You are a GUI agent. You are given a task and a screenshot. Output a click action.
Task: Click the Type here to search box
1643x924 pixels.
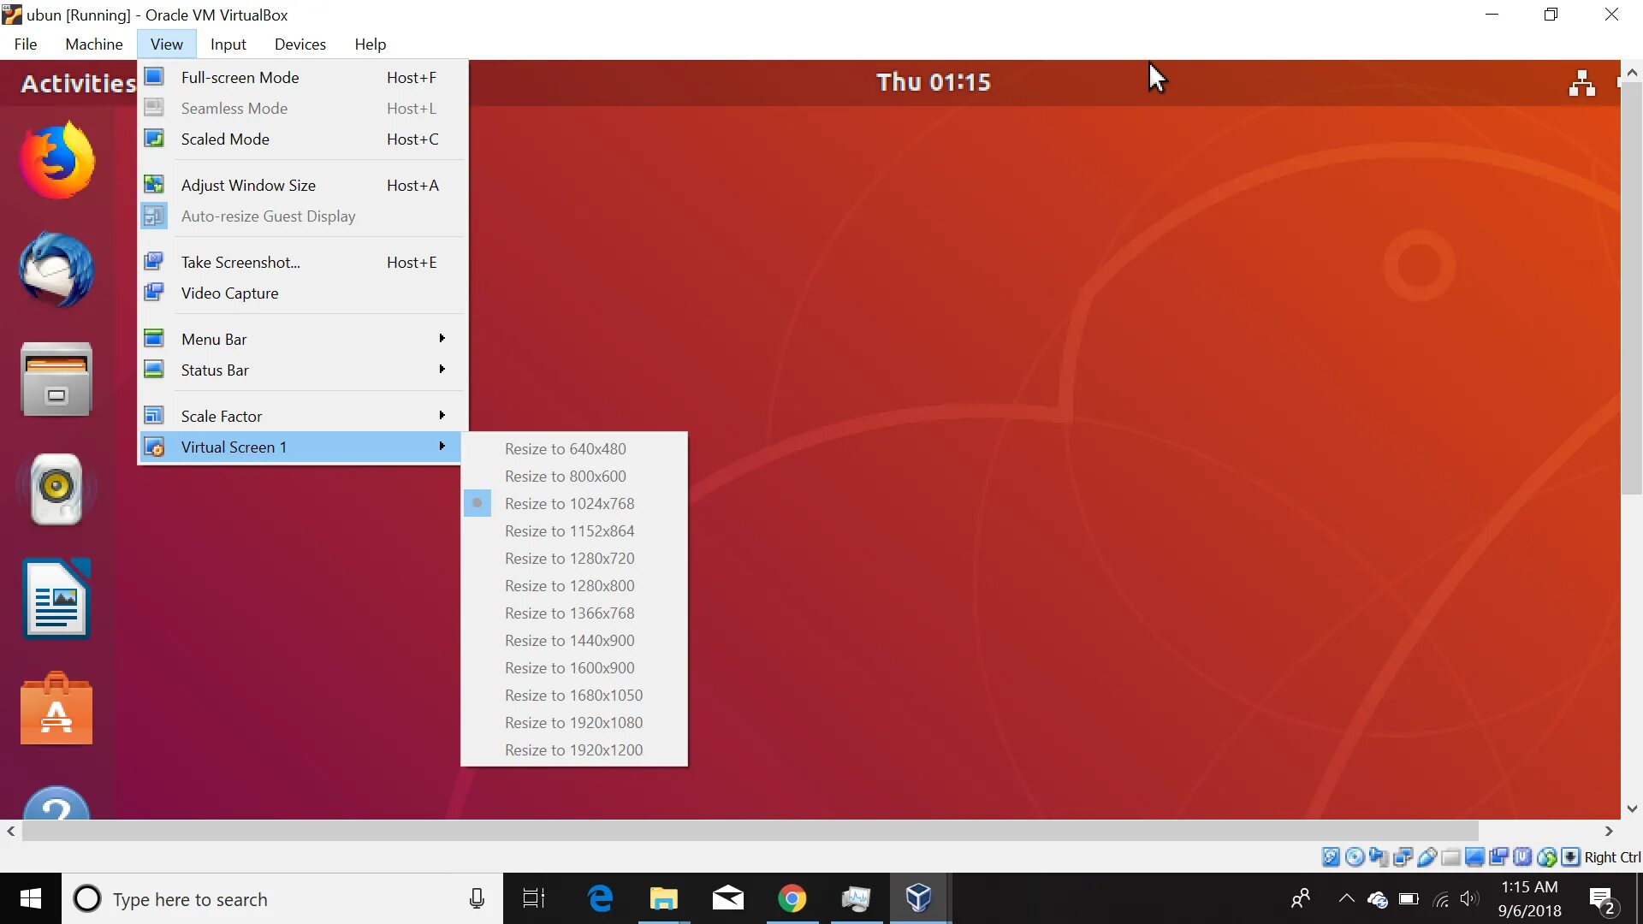pos(282,898)
